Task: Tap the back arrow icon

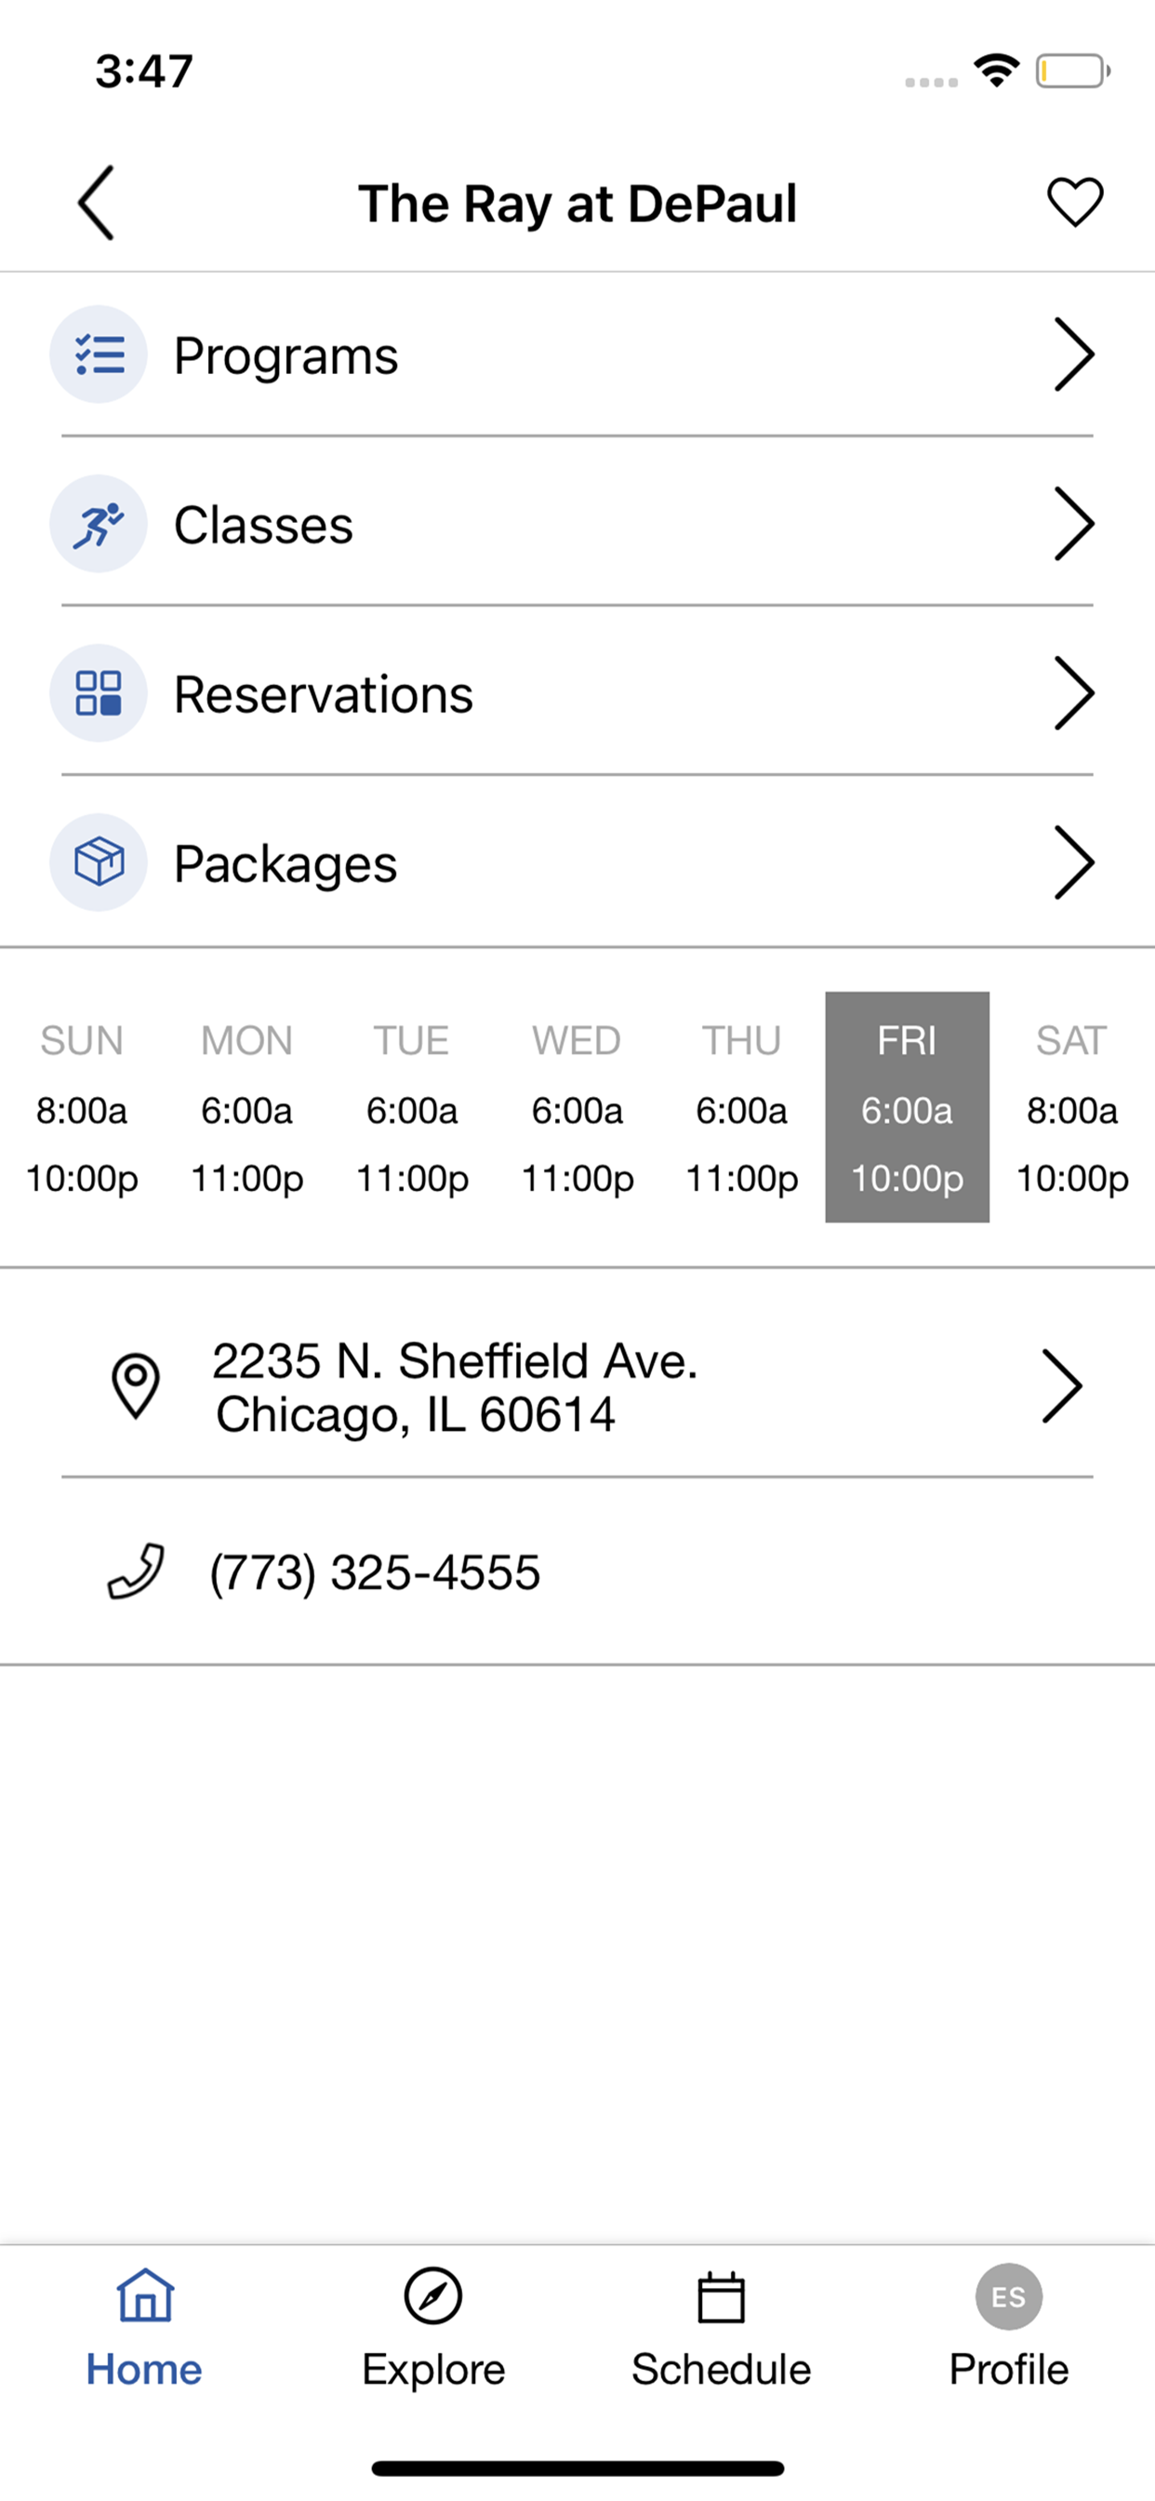Action: (x=96, y=202)
